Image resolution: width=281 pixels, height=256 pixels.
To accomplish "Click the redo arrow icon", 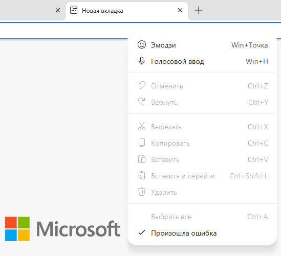I will [x=141, y=102].
